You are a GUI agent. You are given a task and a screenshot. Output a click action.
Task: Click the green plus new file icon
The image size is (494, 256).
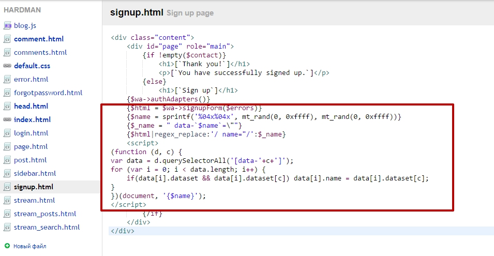7,246
